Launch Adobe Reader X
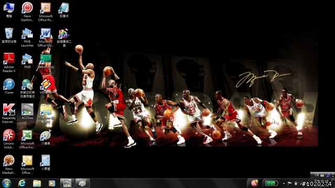The image size is (335, 188). click(x=9, y=63)
